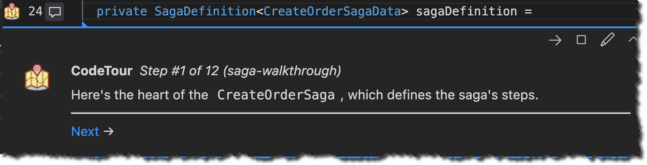Select line number 24 in the gutter
647x165 pixels.
point(35,11)
